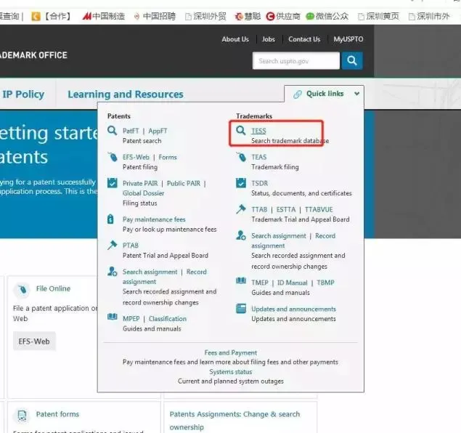Open the TTAB link
Image resolution: width=461 pixels, height=433 pixels.
click(259, 209)
